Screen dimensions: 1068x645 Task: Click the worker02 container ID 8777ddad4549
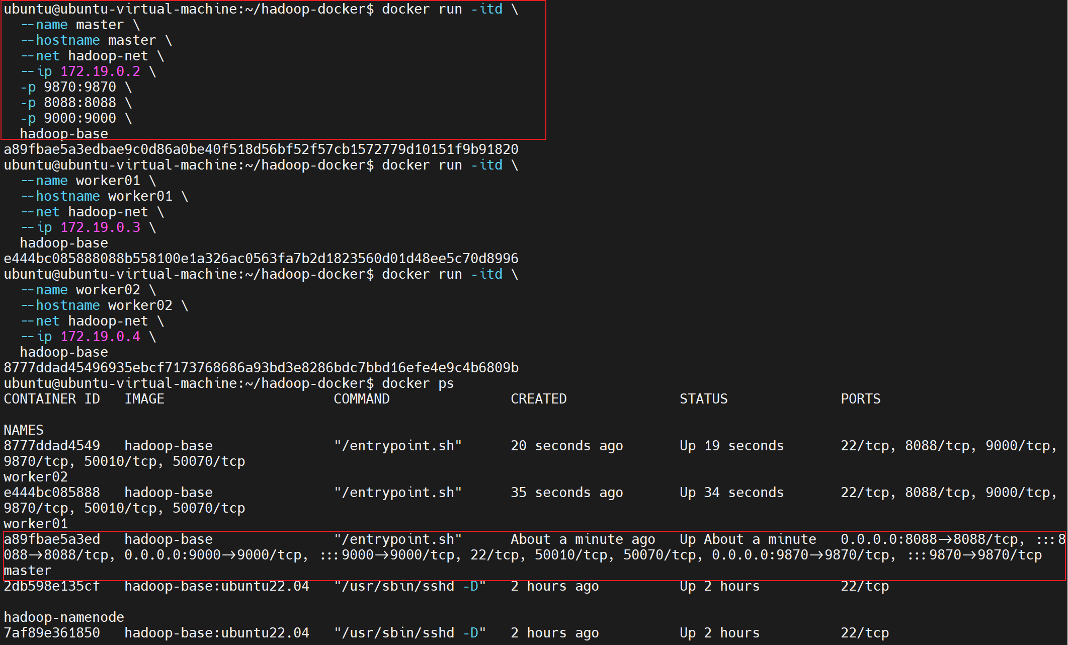point(52,446)
